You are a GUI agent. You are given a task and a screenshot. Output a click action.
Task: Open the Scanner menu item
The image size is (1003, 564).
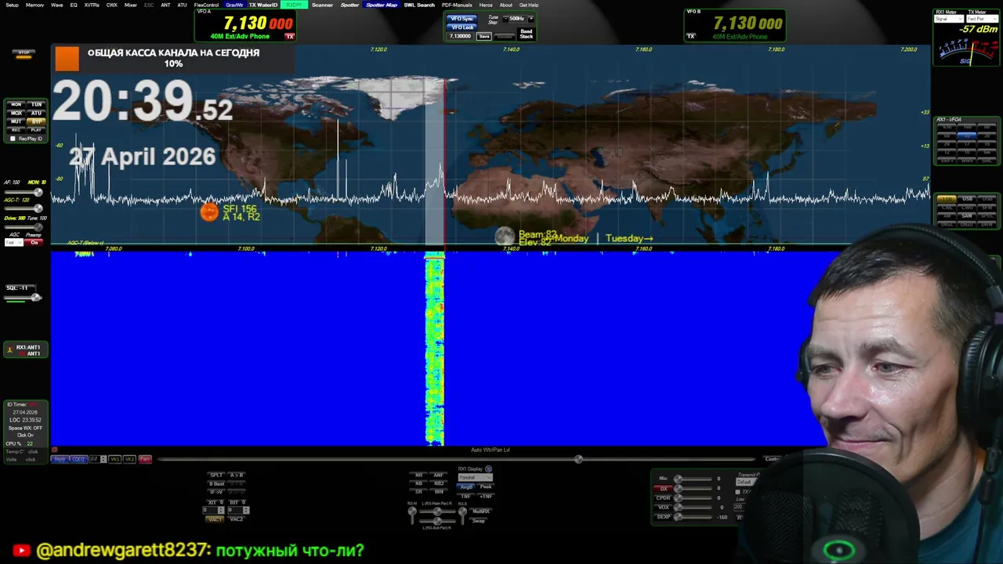(322, 5)
